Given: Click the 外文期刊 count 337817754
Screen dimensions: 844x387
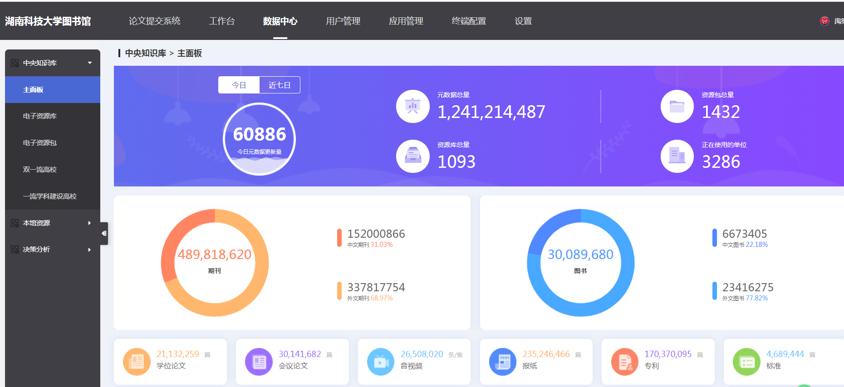Looking at the screenshot, I should click(x=376, y=287).
